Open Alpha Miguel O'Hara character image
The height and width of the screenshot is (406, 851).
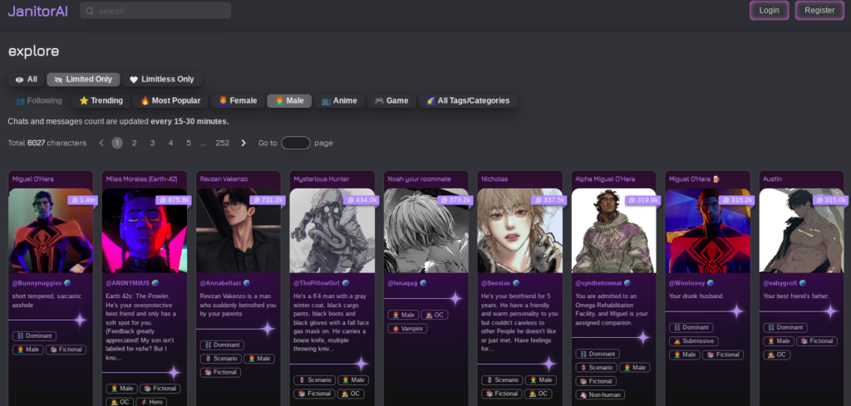pos(614,230)
